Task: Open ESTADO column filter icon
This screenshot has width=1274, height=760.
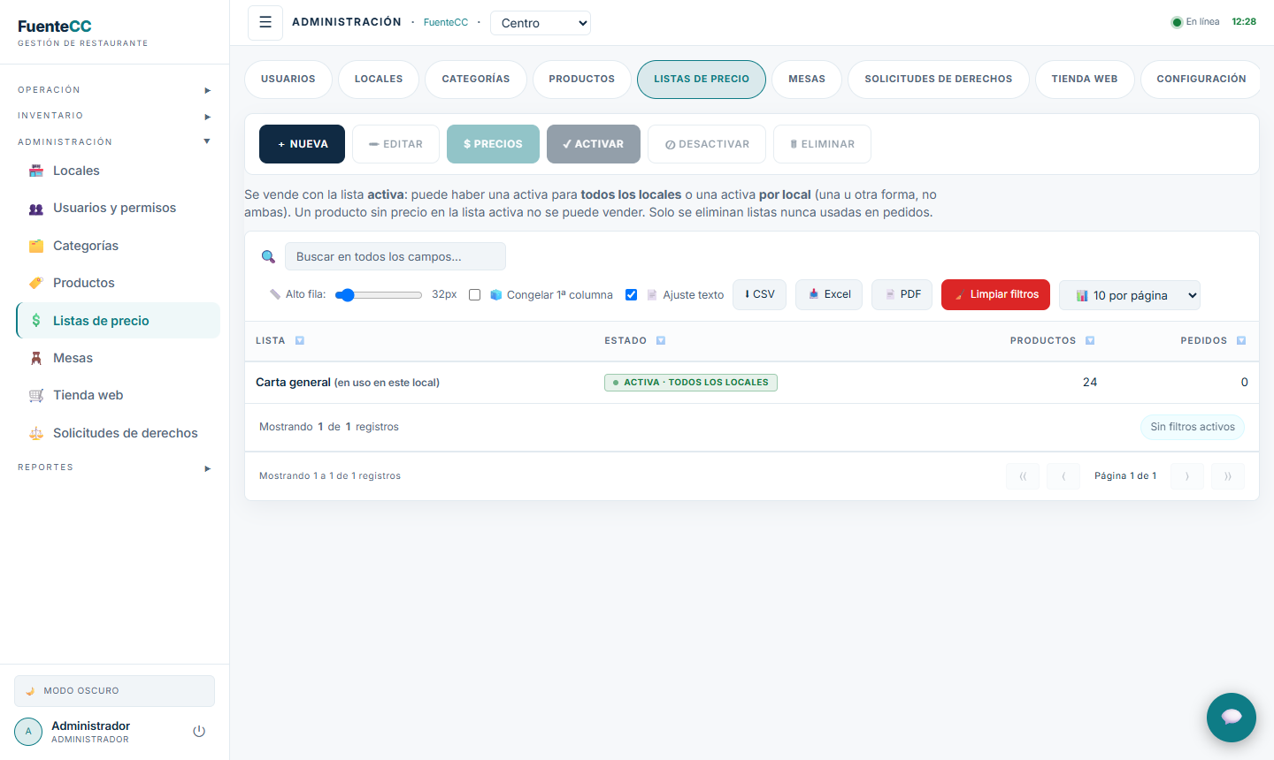Action: [x=661, y=340]
